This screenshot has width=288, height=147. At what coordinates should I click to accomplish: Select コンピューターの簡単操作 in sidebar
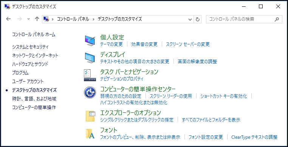34,108
